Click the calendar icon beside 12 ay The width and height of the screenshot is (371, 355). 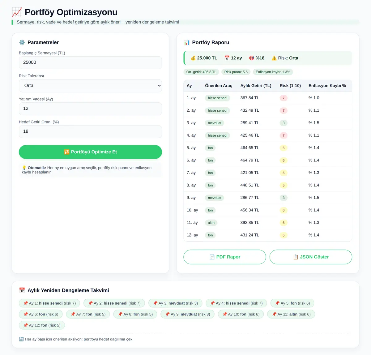point(227,58)
